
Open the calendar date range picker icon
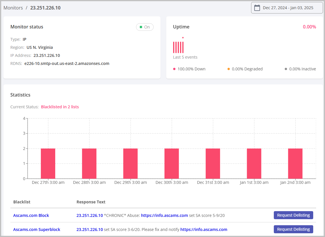pos(257,8)
